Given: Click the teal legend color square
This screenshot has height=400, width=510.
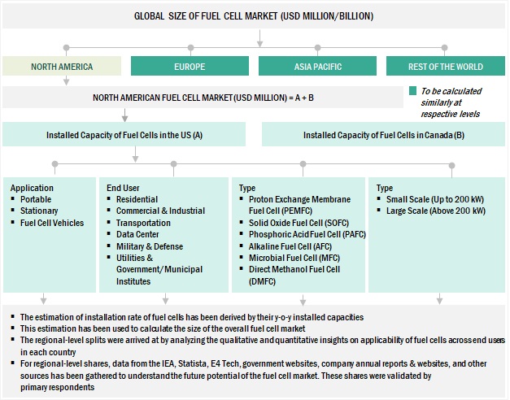Looking at the screenshot, I should (x=414, y=92).
